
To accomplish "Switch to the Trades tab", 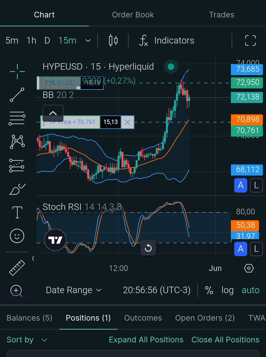I will pos(222,15).
